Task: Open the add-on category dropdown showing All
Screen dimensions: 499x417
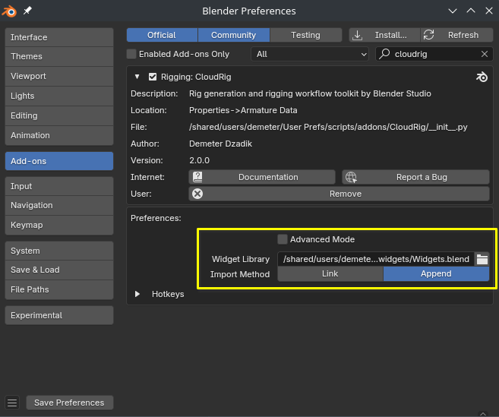Action: [x=310, y=54]
